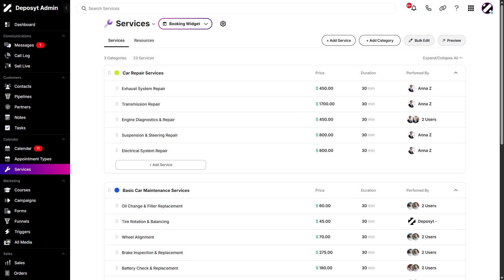Collapse the Car Repair Services category

pyautogui.click(x=456, y=73)
